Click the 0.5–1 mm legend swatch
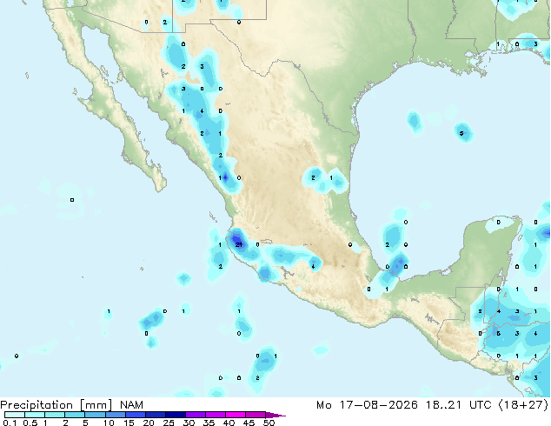Image resolution: width=551 pixels, height=426 pixels. (x=35, y=415)
